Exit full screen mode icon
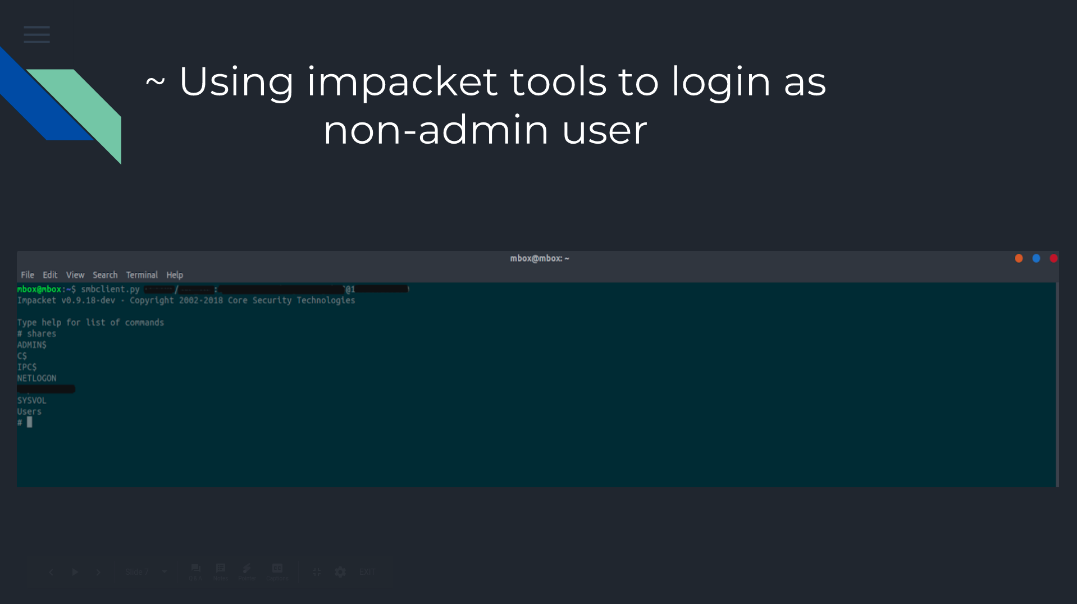The width and height of the screenshot is (1077, 604). 317,572
